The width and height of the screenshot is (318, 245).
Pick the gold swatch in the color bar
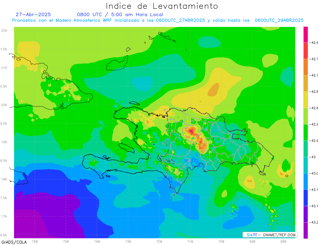click(x=306, y=84)
